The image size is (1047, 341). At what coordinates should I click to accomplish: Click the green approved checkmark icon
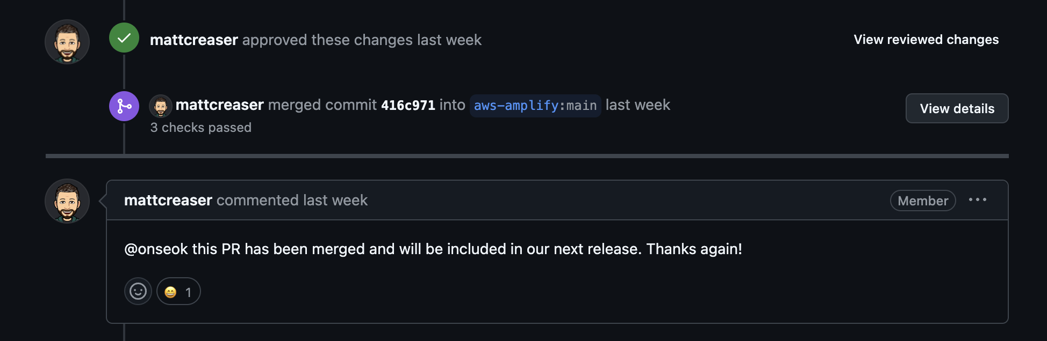pos(124,38)
